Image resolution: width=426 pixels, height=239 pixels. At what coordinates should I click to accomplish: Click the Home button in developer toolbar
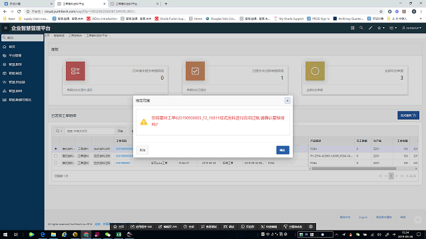point(118,226)
